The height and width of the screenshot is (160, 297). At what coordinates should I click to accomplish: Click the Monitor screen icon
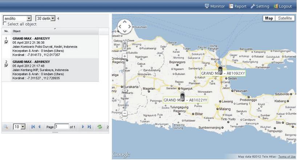pyautogui.click(x=207, y=6)
